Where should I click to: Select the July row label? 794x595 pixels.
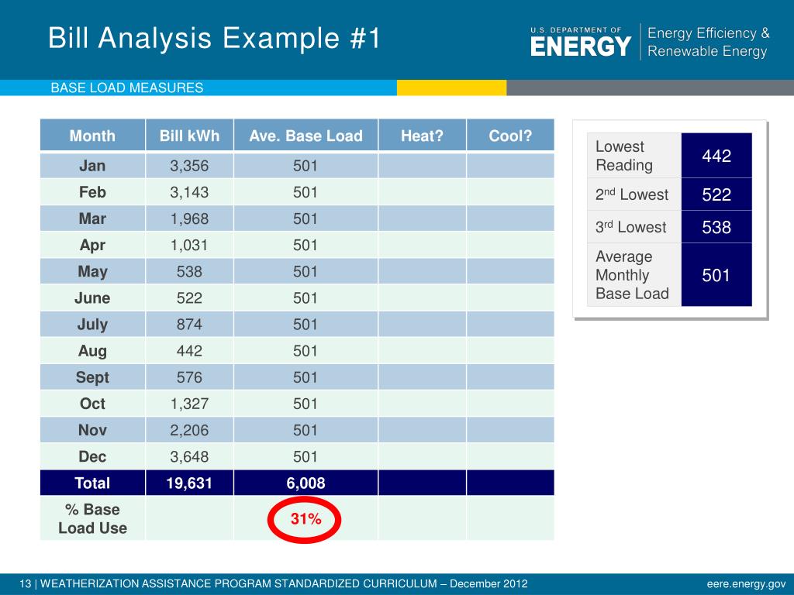(x=92, y=325)
